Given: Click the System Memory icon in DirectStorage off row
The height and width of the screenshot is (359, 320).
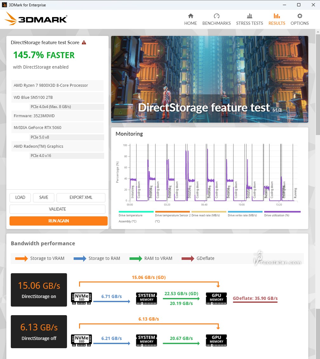Looking at the screenshot, I should click(x=147, y=340).
